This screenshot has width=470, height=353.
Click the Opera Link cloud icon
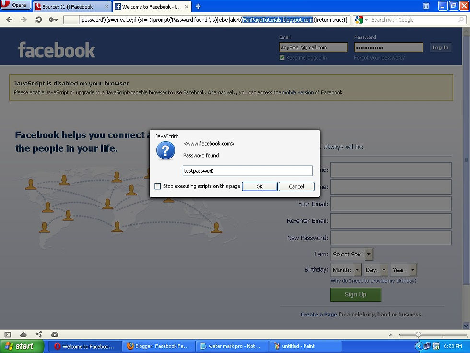(23, 334)
